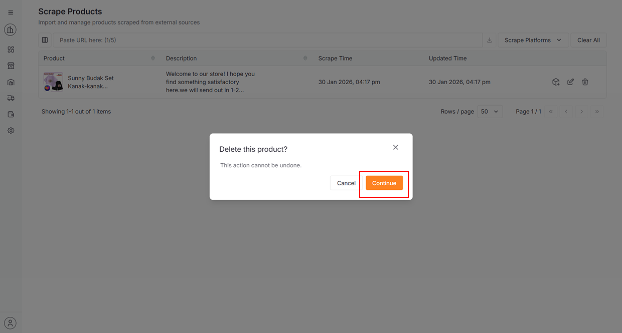This screenshot has height=333, width=622.
Task: Import product from the pasted URL
Action: pyautogui.click(x=489, y=40)
